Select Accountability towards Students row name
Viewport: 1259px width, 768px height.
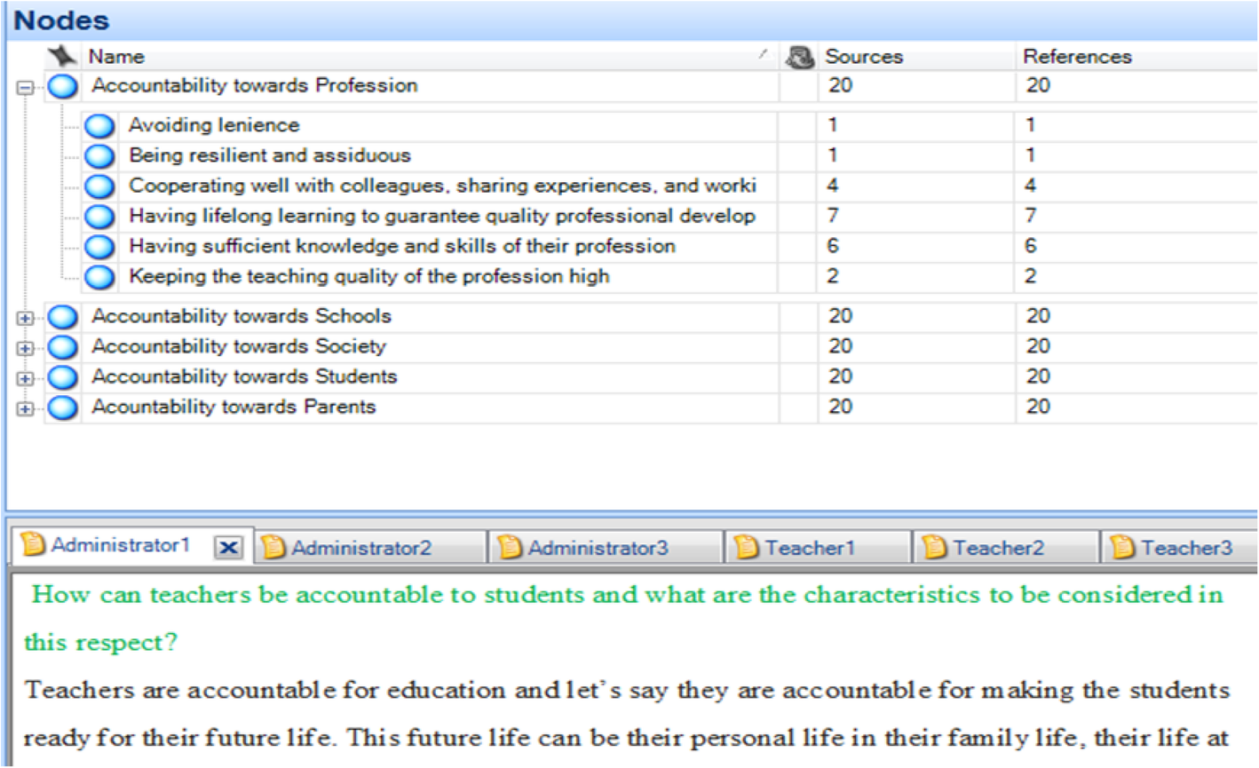pyautogui.click(x=244, y=376)
